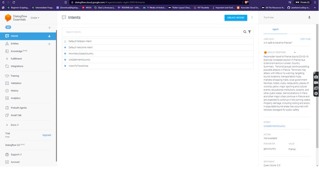Select the Agent tab
This screenshot has width=319, height=169.
275,30
